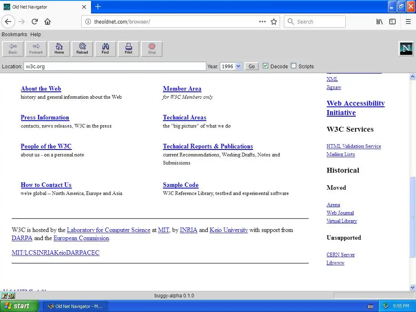
Task: Open page actions three-dot menu
Action: tap(262, 22)
